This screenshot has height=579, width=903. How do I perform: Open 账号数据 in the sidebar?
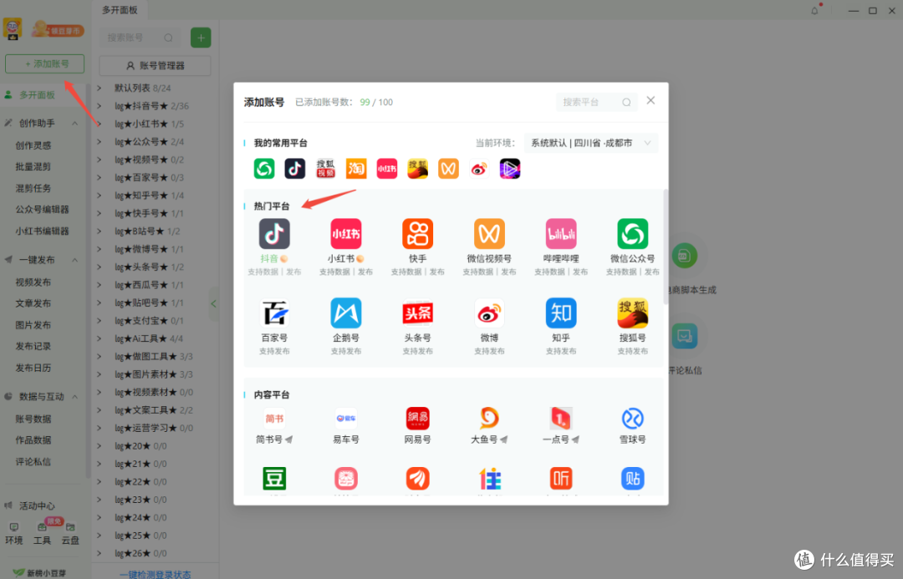click(33, 419)
